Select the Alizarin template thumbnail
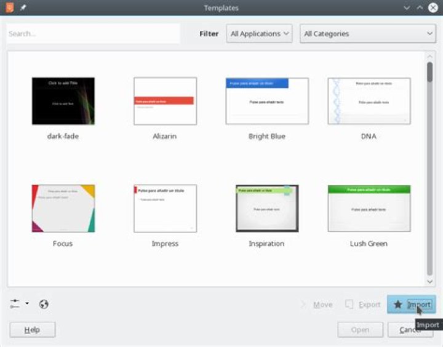 click(166, 101)
